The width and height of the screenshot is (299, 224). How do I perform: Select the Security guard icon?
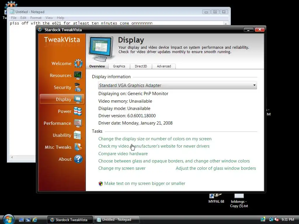point(78,87)
